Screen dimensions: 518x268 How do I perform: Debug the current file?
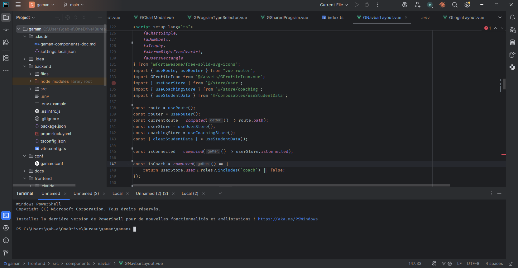(367, 5)
